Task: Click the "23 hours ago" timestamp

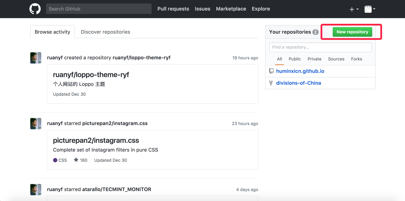Action: point(245,124)
